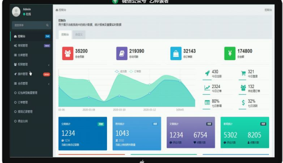Click the users icon beside 132 未处理订单
Screen dimensions: 283x163
coord(243,88)
